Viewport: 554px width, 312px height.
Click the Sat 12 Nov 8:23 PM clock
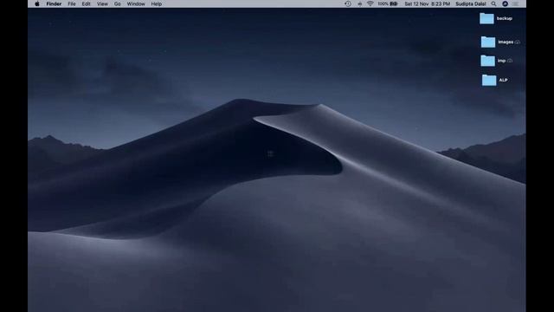coord(427,3)
